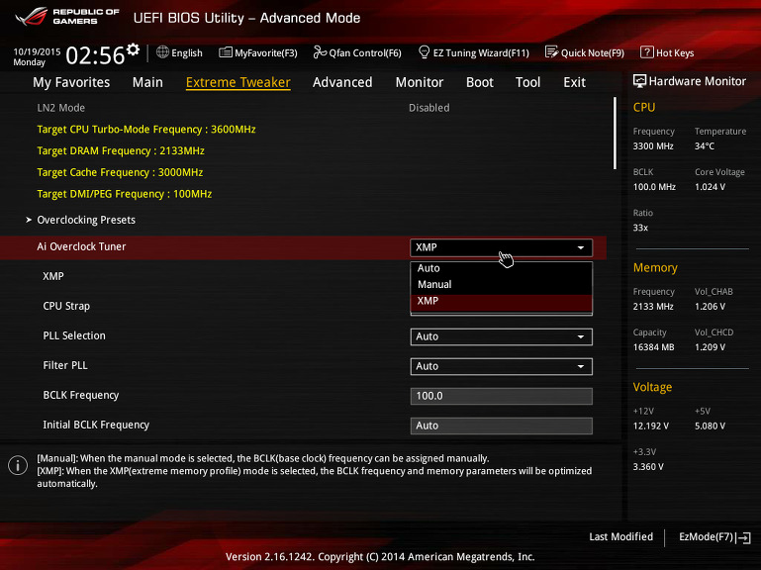
Task: Choose XMP in the open dropdown list
Action: pyautogui.click(x=501, y=301)
